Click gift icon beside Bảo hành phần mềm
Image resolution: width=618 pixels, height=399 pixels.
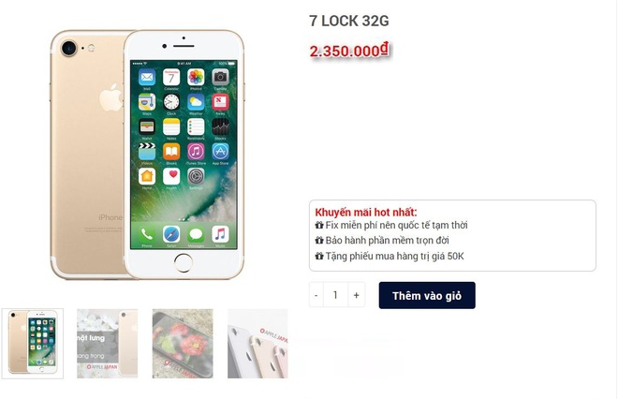tap(319, 240)
